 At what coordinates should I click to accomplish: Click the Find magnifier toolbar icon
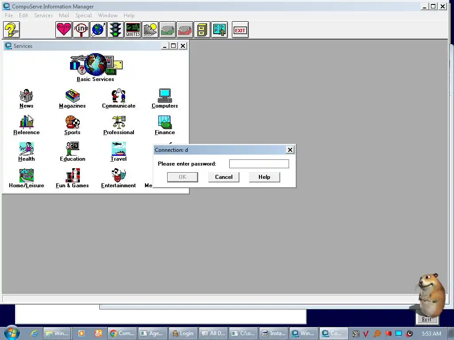[81, 30]
